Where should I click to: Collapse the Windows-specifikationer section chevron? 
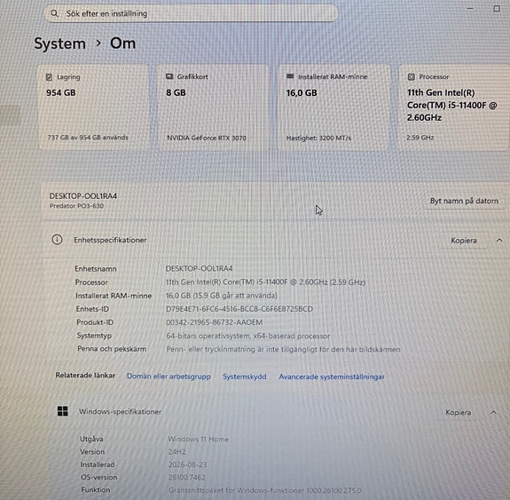tap(493, 413)
